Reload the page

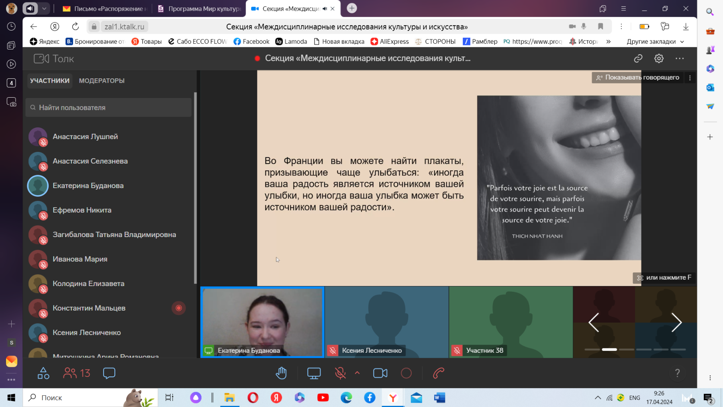pyautogui.click(x=76, y=27)
